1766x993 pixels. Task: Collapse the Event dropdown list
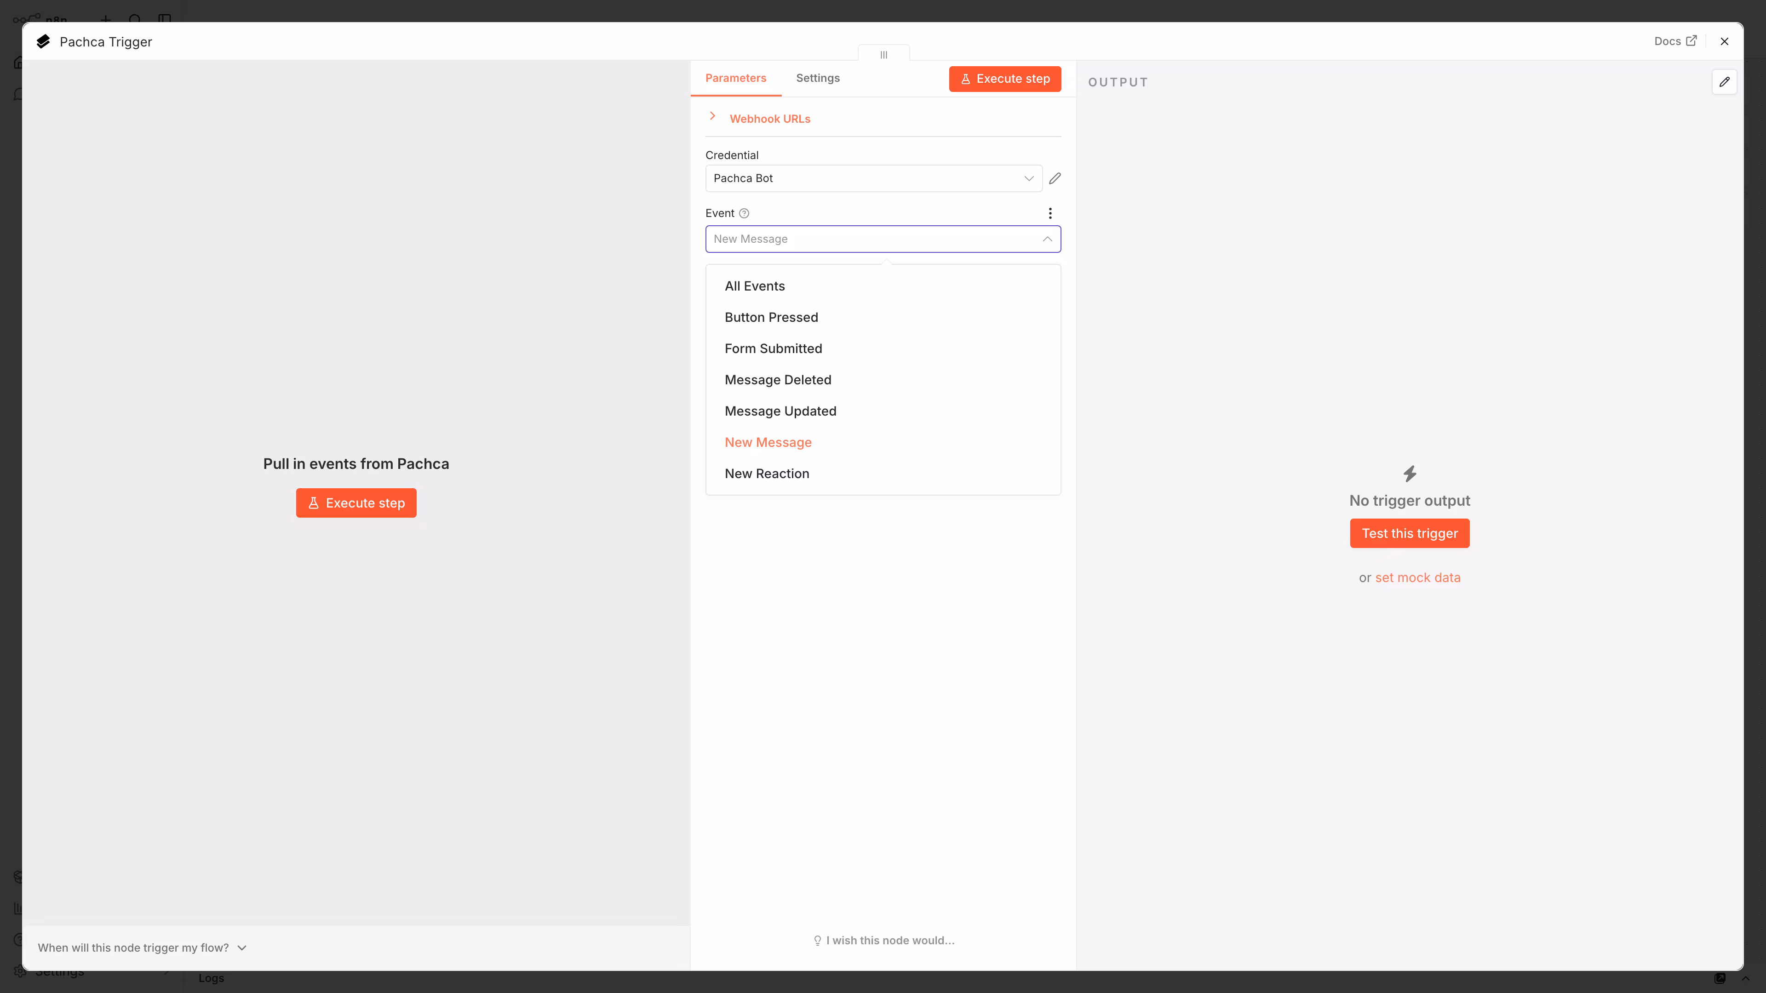click(x=1047, y=239)
